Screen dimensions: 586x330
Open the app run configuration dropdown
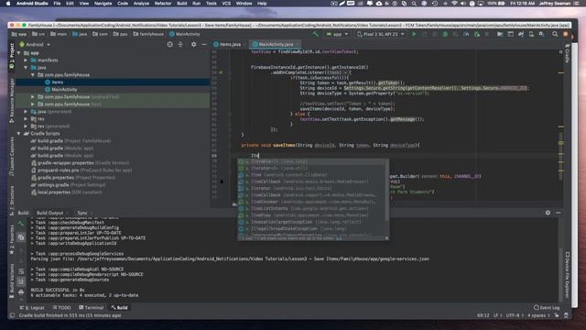pyautogui.click(x=337, y=34)
